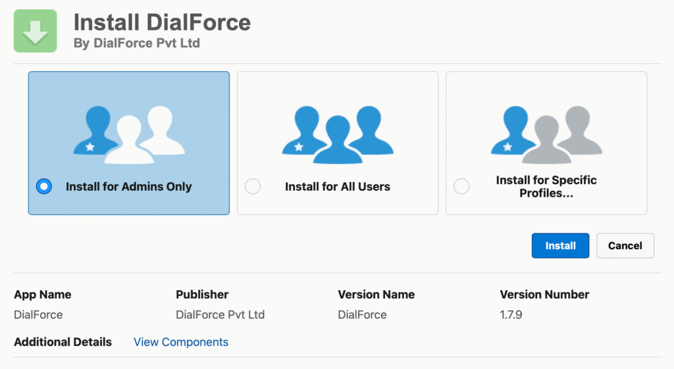Click the By DialForce Pvt Ltd subtitle
This screenshot has width=674, height=369.
(136, 44)
